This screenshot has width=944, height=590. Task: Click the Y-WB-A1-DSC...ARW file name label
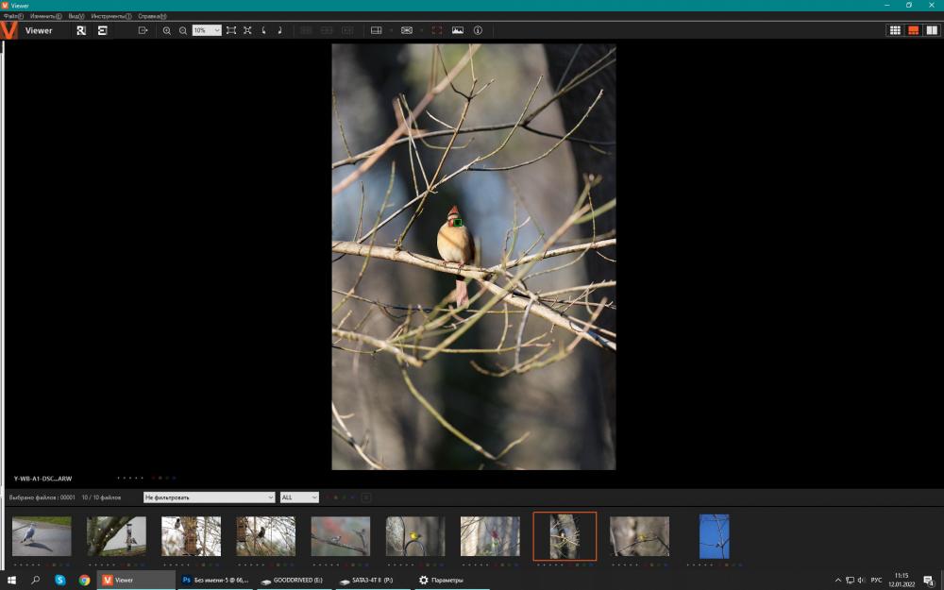(42, 479)
